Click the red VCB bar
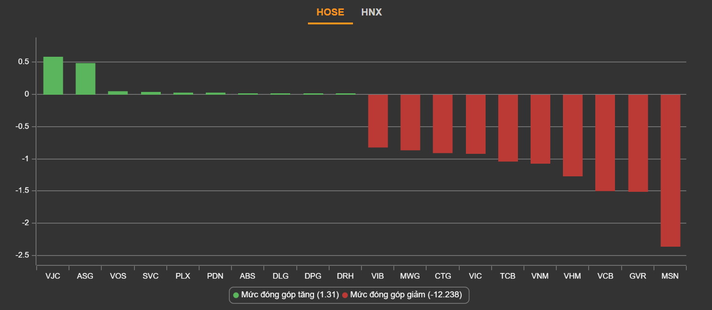Viewport: 712px width, 310px height. pos(605,143)
